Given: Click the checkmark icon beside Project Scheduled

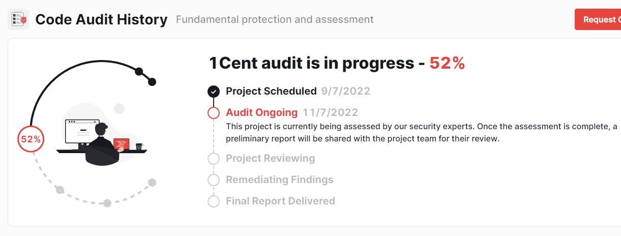Looking at the screenshot, I should (214, 92).
